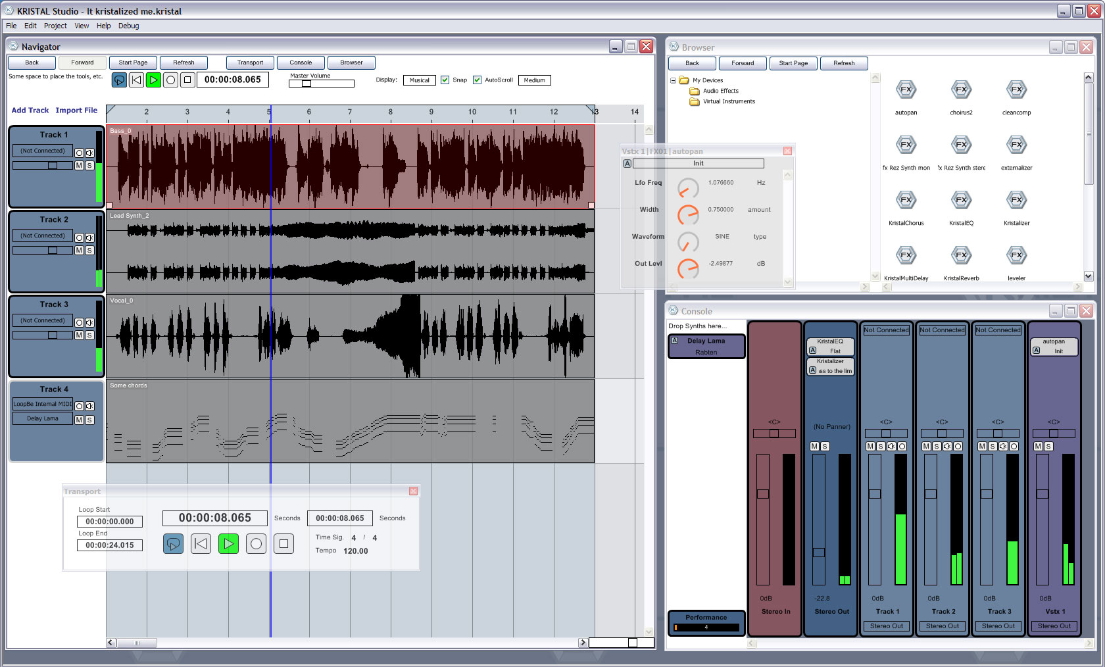Toggle the Snap checkbox

click(445, 80)
